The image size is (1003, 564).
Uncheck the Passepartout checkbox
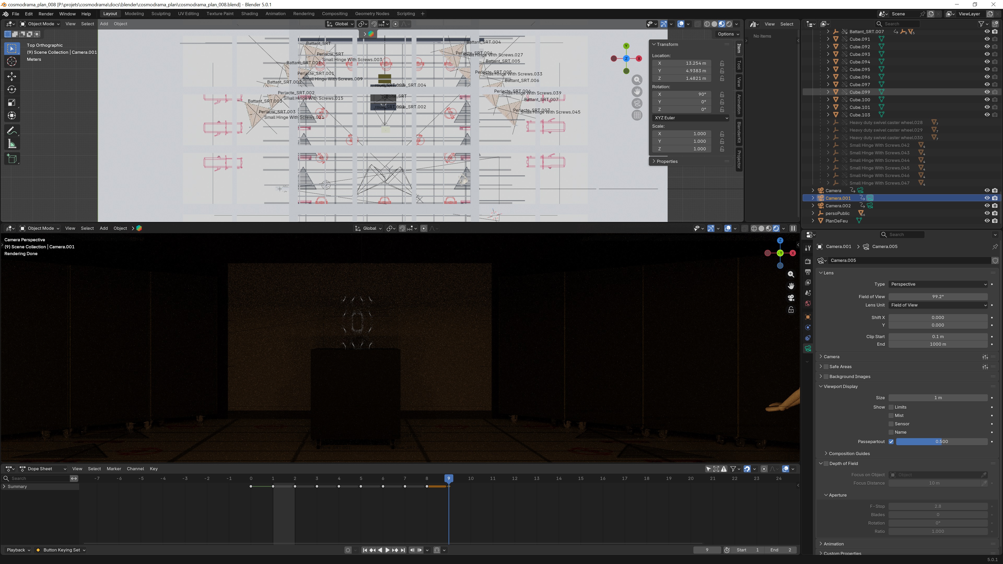pyautogui.click(x=891, y=441)
